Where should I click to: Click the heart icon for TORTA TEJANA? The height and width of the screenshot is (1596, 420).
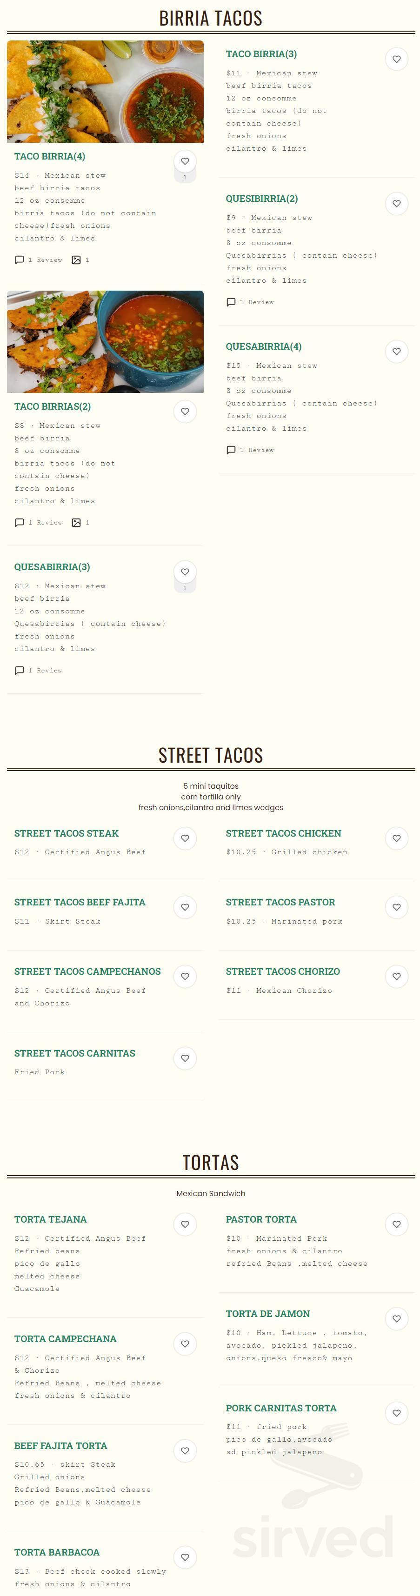(x=185, y=1224)
